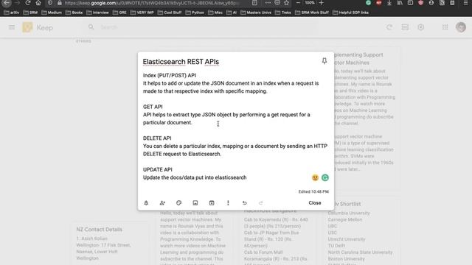Image resolution: width=472 pixels, height=265 pixels.
Task: Open the Helpful SOP links bookmarks folder
Action: click(351, 13)
